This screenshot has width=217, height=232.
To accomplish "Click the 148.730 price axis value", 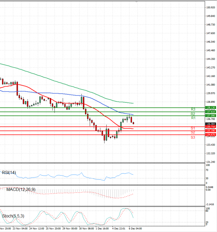I will pos(210,25).
